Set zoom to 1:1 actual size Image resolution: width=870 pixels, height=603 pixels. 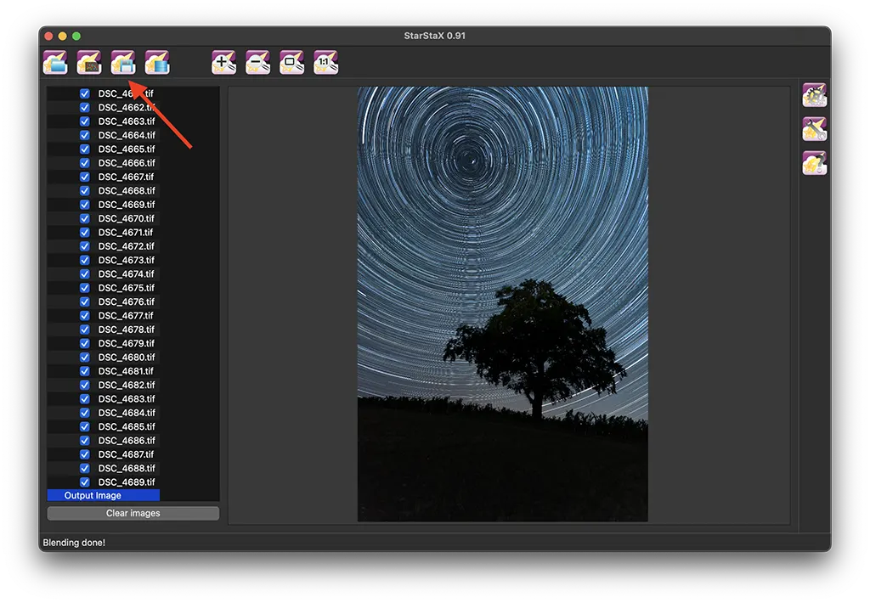click(326, 62)
